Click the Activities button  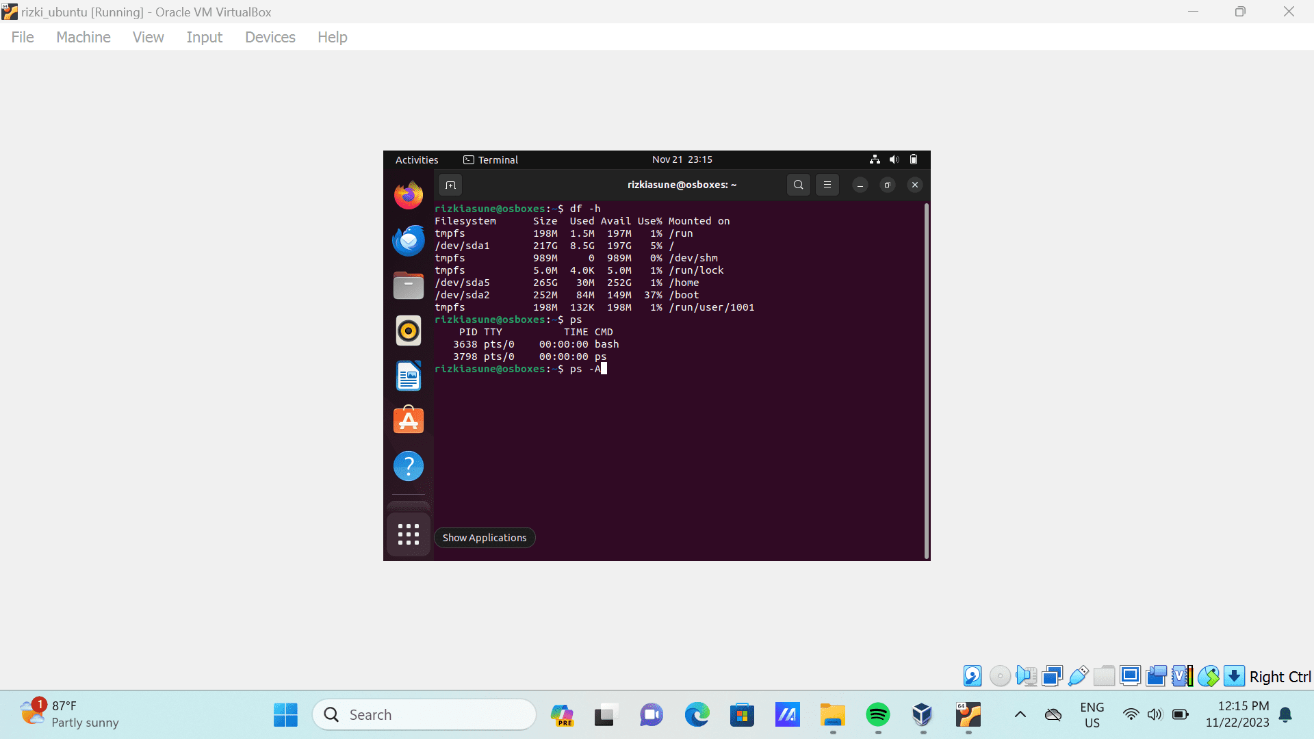pyautogui.click(x=417, y=159)
